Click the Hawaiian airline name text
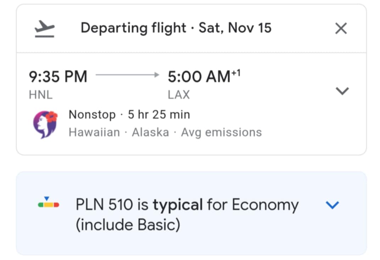 click(94, 132)
